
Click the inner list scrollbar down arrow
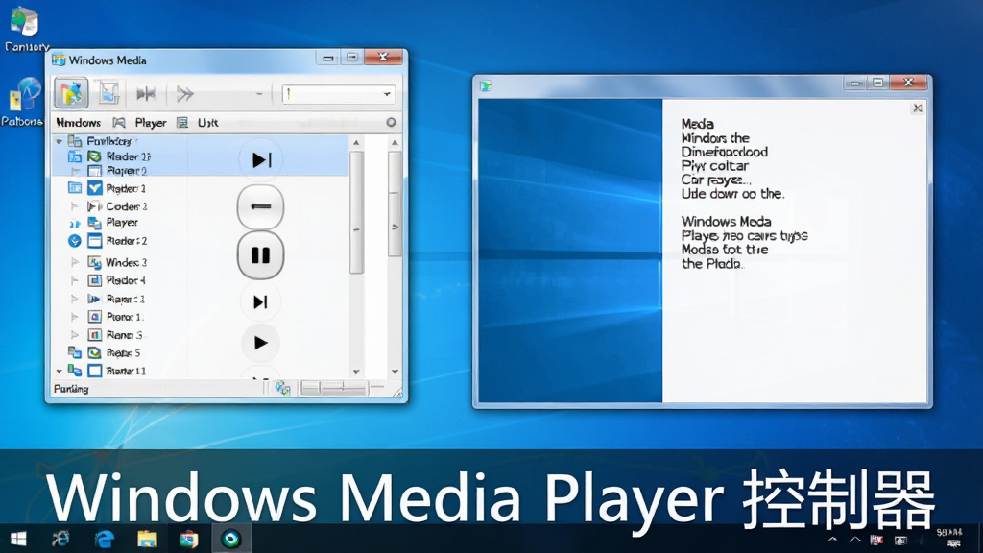click(x=356, y=372)
